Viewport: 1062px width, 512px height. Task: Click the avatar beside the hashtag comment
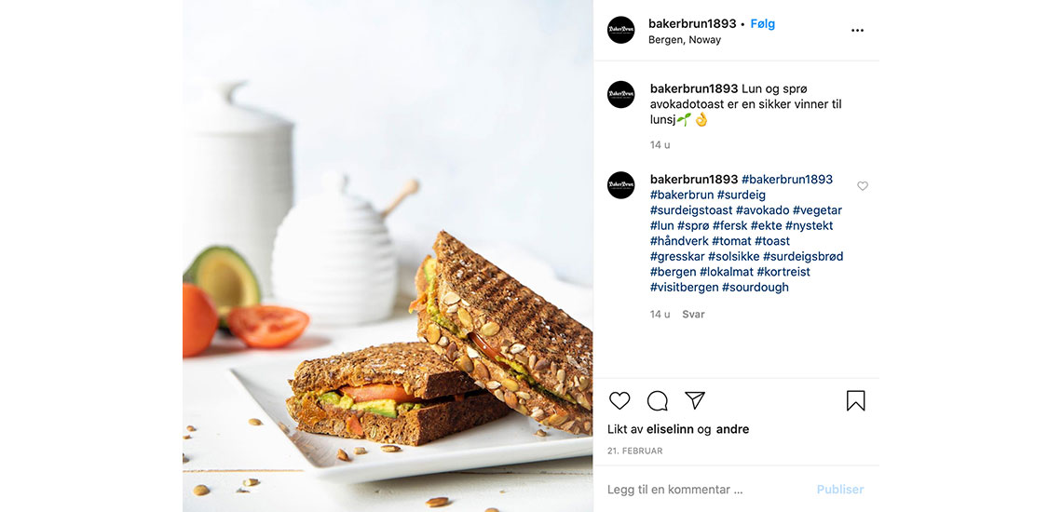(620, 185)
